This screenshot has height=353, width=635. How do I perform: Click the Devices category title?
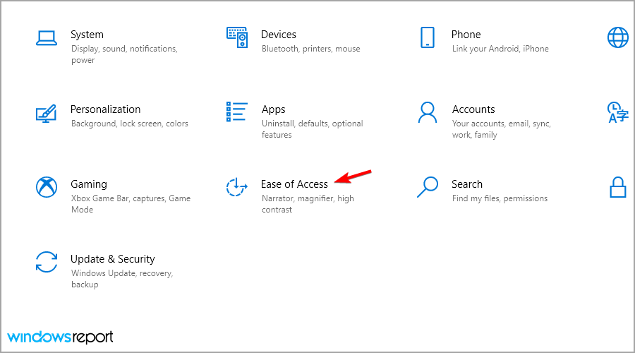278,35
